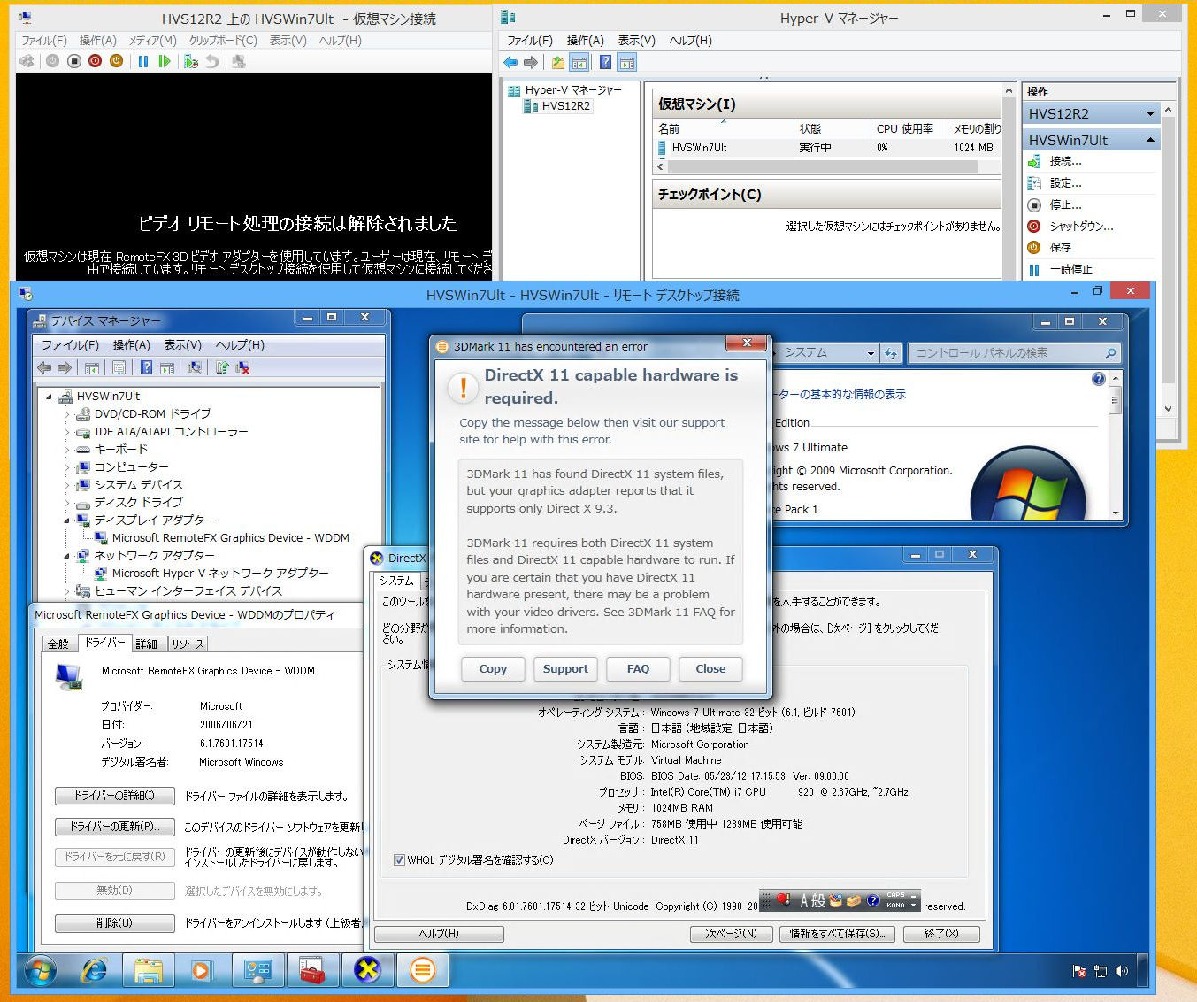Screen dimensions: 1197x1002
Task: Click the blue Help icon in Hyper-V Manager toolbar
Action: [x=605, y=62]
